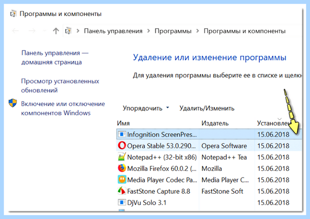Select Mozilla Firefox 60.0.2 program name

pos(162,168)
